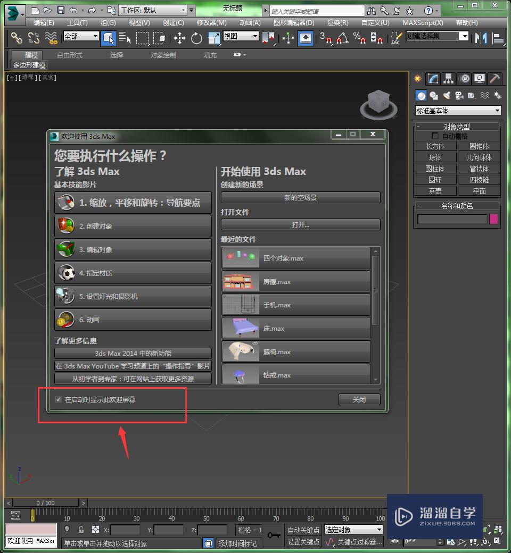Screen dimensions: 511x553
Task: Open the 工作区: 默认 workspace dropdown
Action: tap(153, 10)
